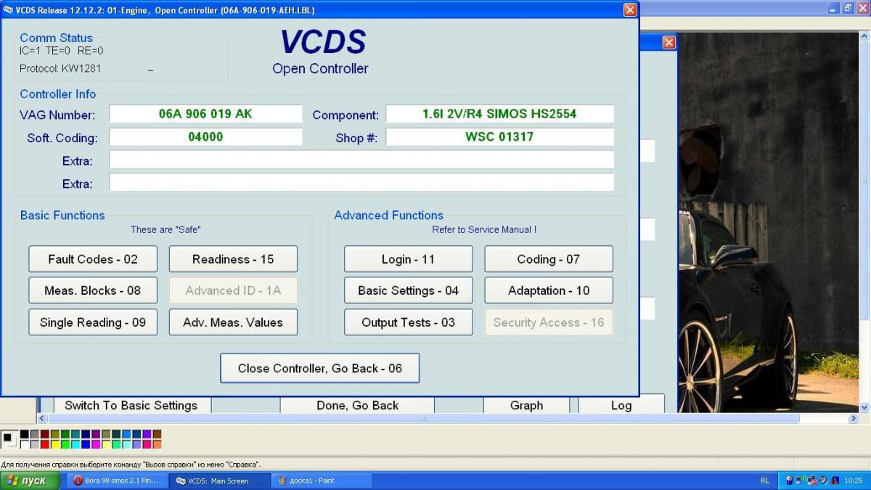Viewport: 871px width, 490px height.
Task: Click Done, Go Back in the background window
Action: tap(357, 405)
